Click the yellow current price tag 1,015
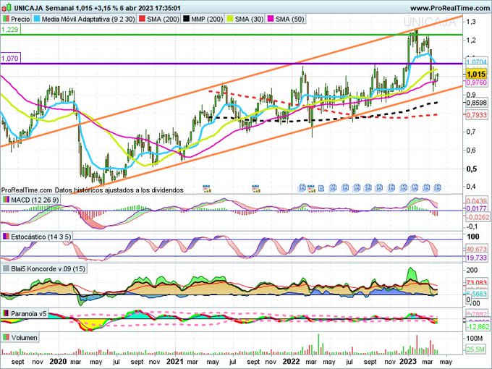Screen dimensions: 492x369 [x=476, y=75]
